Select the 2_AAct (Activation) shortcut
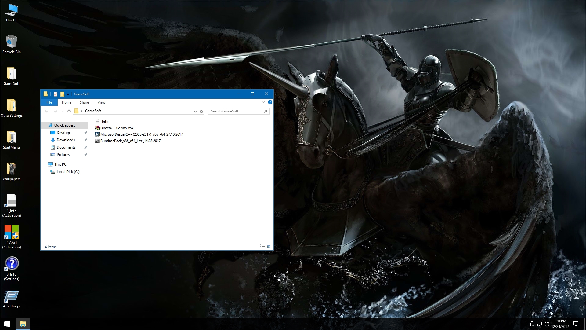Screen dimensions: 586x330 tap(12, 237)
